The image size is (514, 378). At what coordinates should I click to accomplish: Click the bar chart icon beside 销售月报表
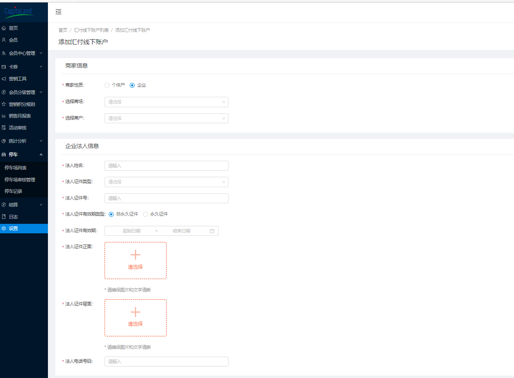[x=4, y=116]
